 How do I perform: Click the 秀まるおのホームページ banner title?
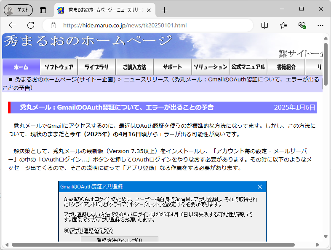[x=88, y=41]
